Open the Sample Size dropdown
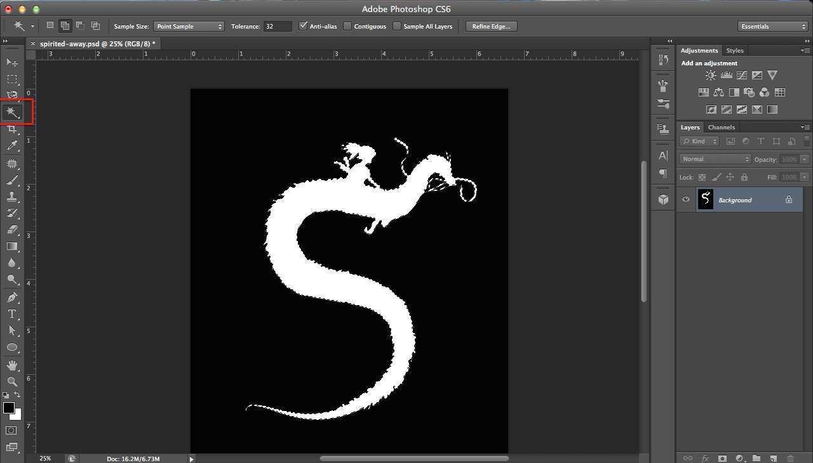 pos(189,26)
